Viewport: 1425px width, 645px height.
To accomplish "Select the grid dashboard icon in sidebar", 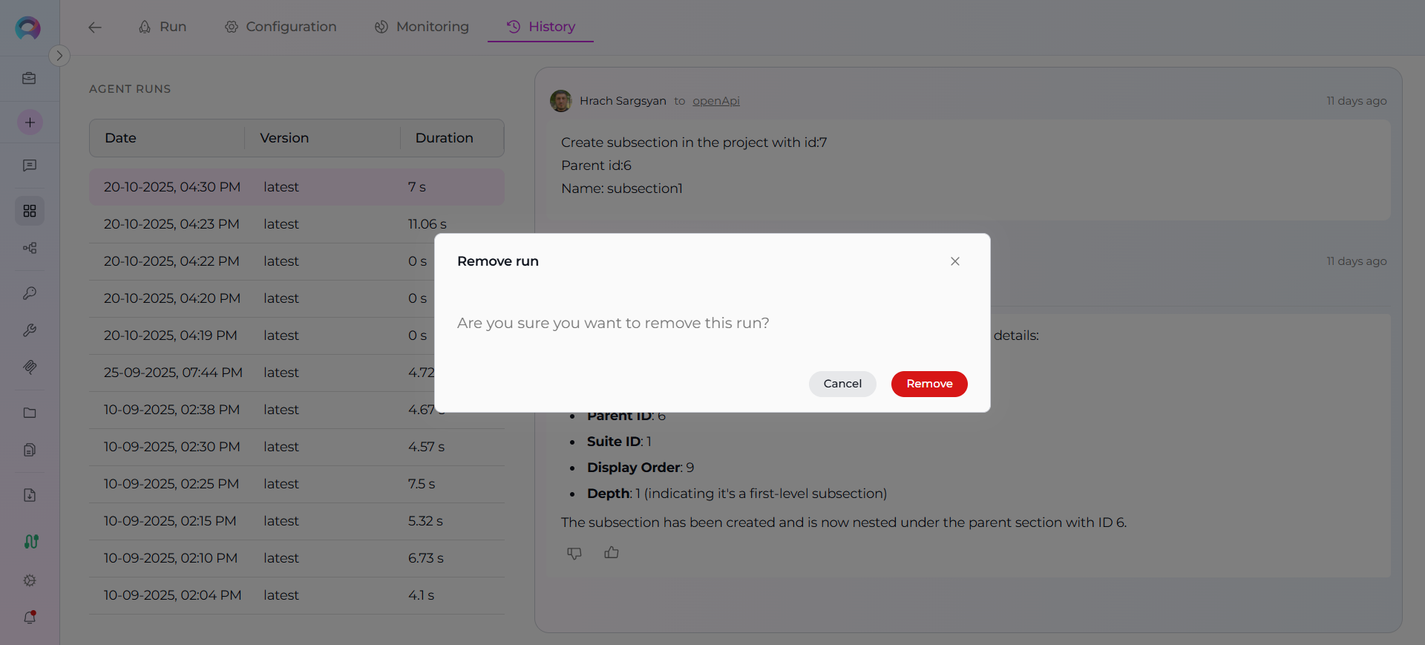I will coord(30,212).
